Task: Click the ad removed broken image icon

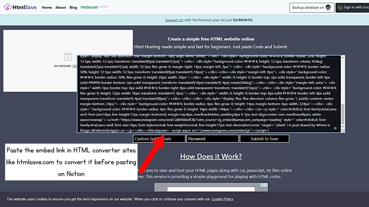Action: point(68,57)
